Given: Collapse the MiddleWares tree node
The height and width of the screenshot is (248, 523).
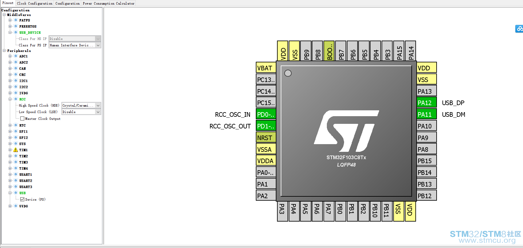Looking at the screenshot, I should 4,15.
